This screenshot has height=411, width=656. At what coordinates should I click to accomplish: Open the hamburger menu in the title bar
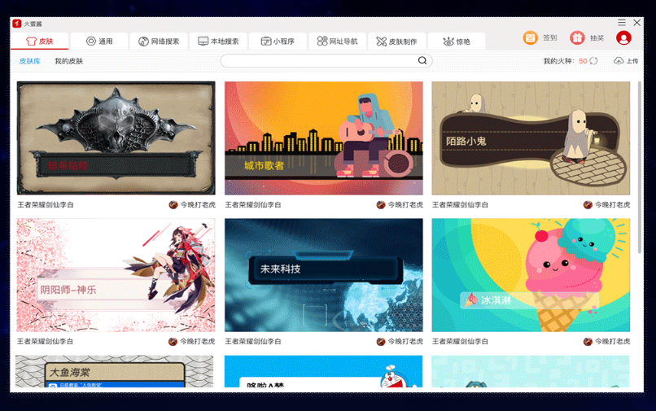tap(622, 23)
